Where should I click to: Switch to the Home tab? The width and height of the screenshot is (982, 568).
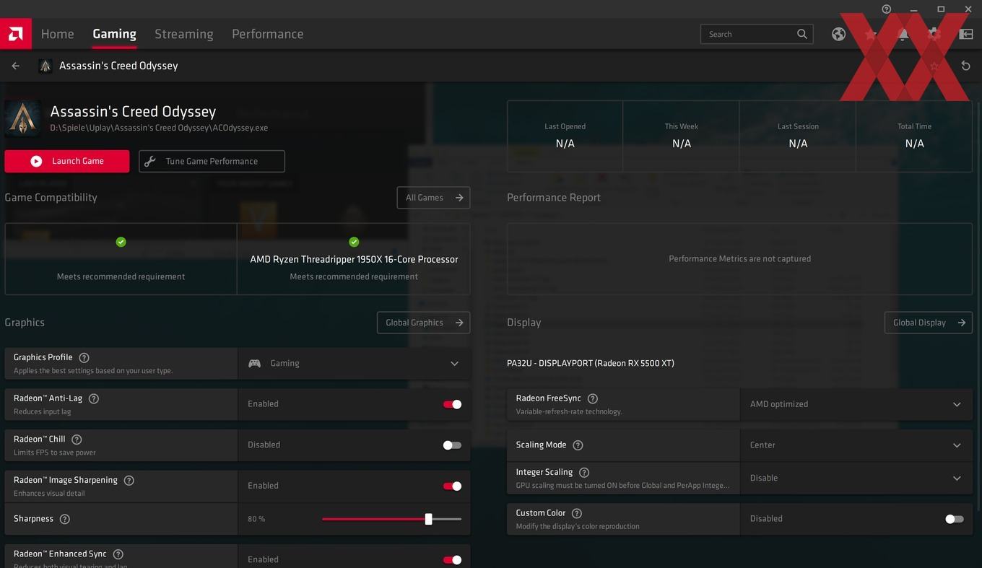click(x=58, y=34)
